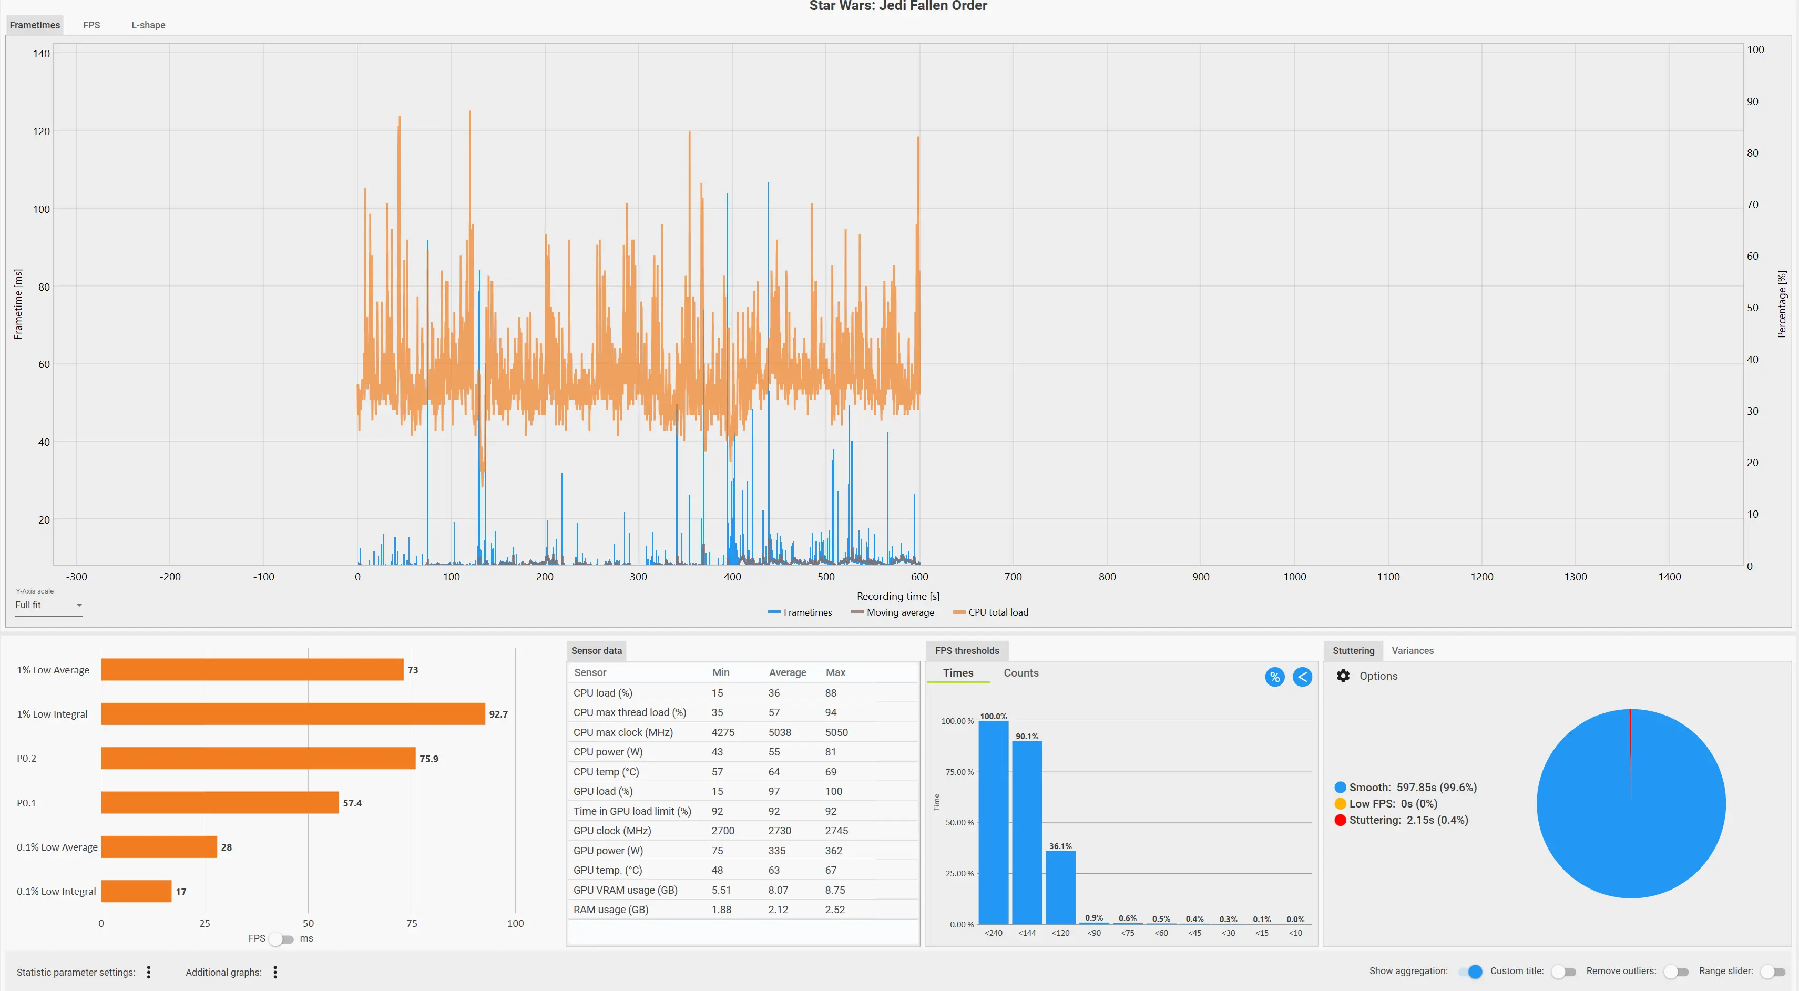Click the P0.1 orange bar
Screen dimensions: 1799x991
click(x=220, y=802)
